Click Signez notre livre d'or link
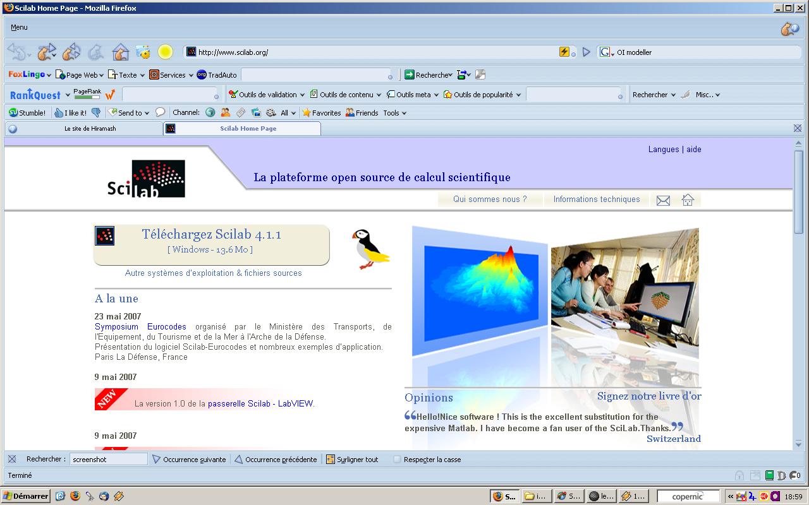 coord(649,396)
